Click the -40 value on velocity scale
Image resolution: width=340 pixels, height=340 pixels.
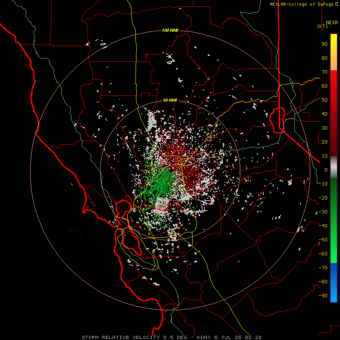tap(323, 226)
